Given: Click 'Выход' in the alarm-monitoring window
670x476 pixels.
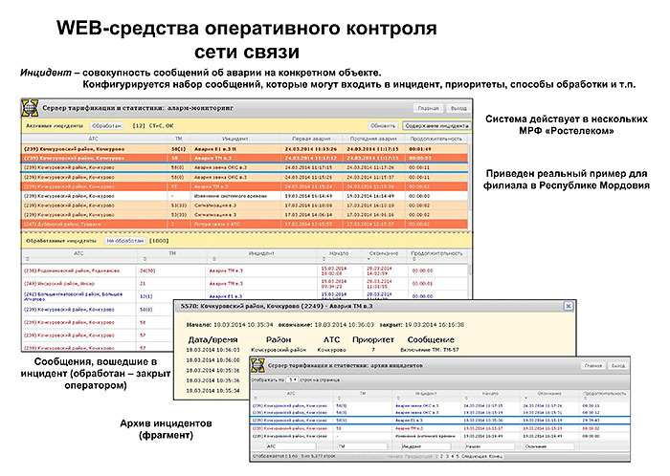Looking at the screenshot, I should point(458,108).
